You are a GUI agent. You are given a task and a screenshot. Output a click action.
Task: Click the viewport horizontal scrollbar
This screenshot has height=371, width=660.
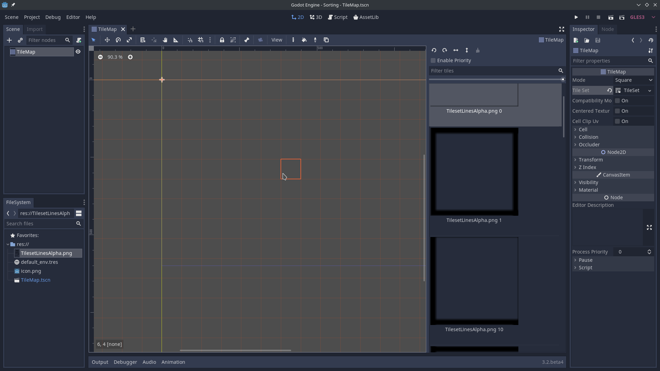point(235,350)
